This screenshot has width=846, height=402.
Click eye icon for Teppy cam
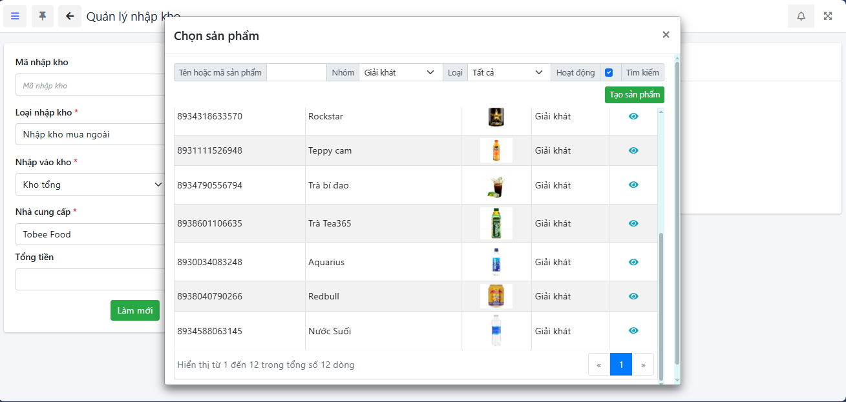(633, 150)
